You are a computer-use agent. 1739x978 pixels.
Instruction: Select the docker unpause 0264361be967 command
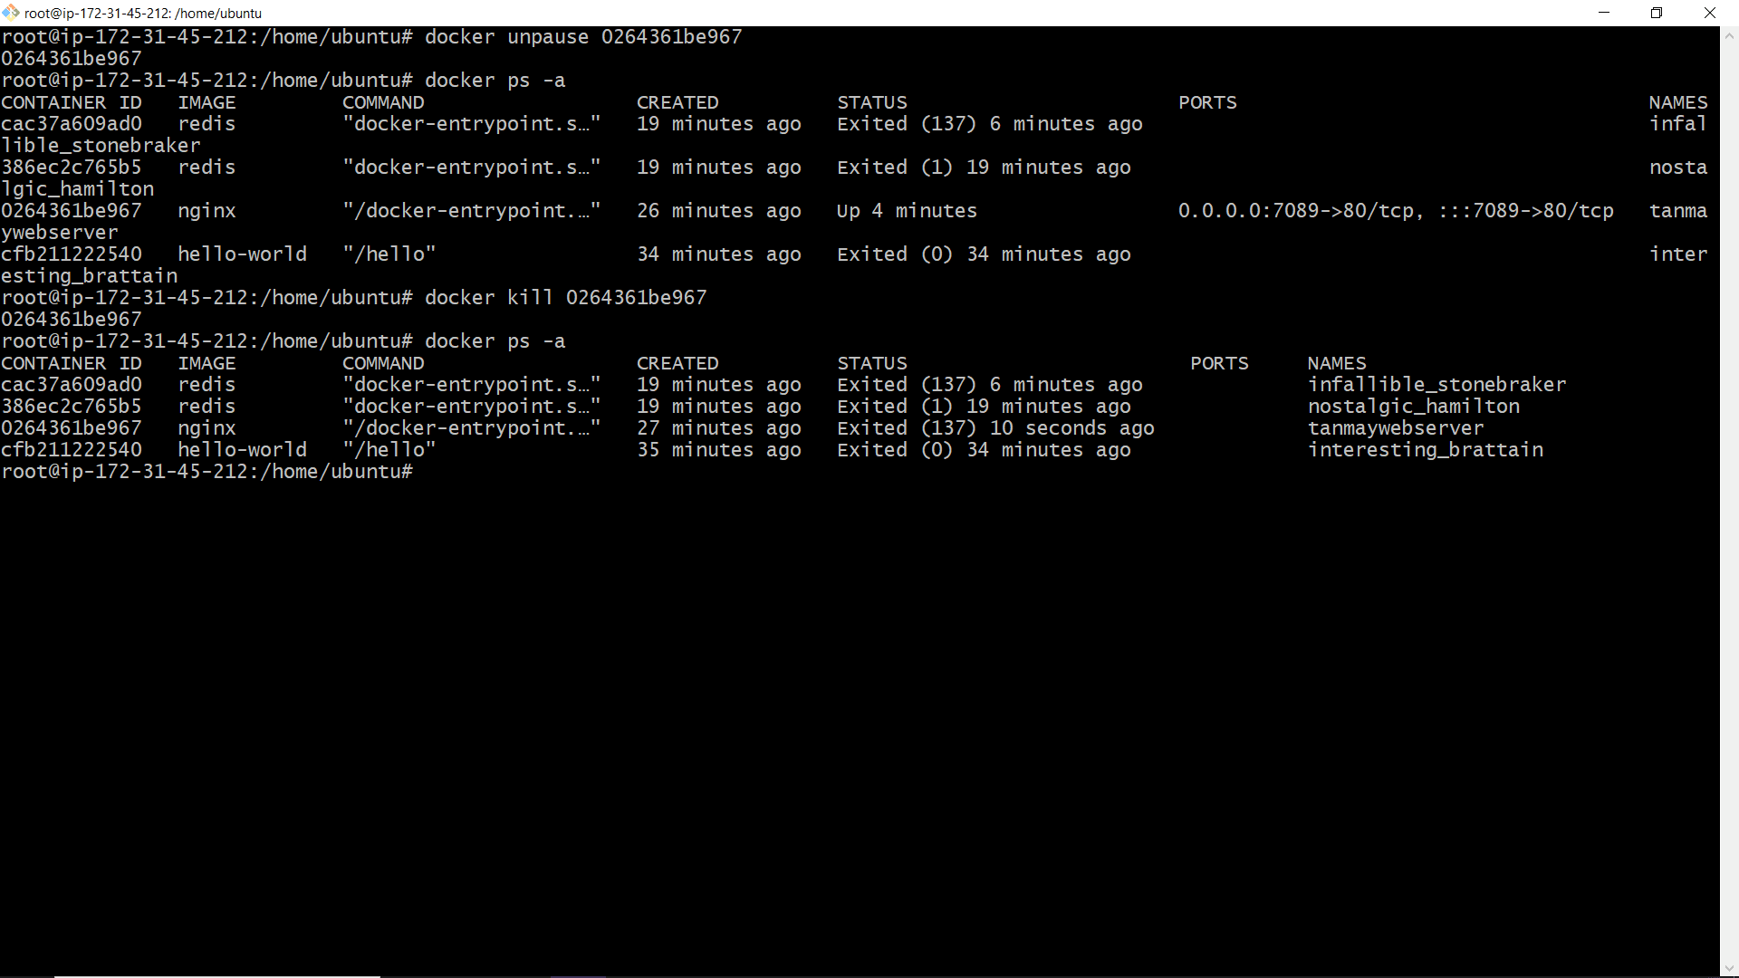582,36
